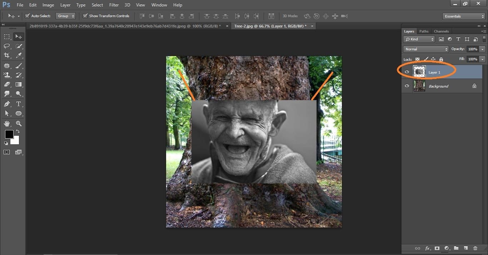Screen dimensions: 488x255
Task: Delete the layer using the trash button
Action: coord(475,248)
